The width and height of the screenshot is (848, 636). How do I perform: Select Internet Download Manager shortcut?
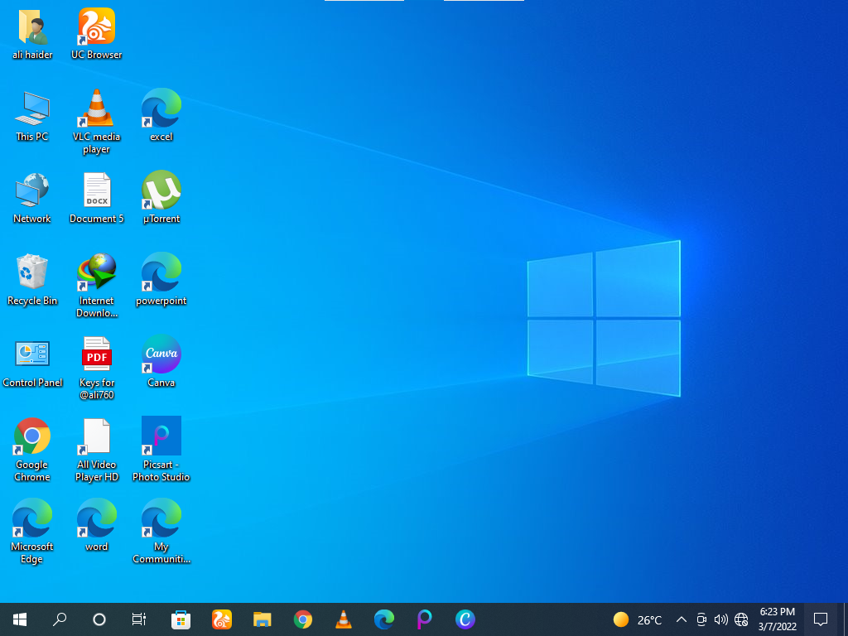pos(96,286)
